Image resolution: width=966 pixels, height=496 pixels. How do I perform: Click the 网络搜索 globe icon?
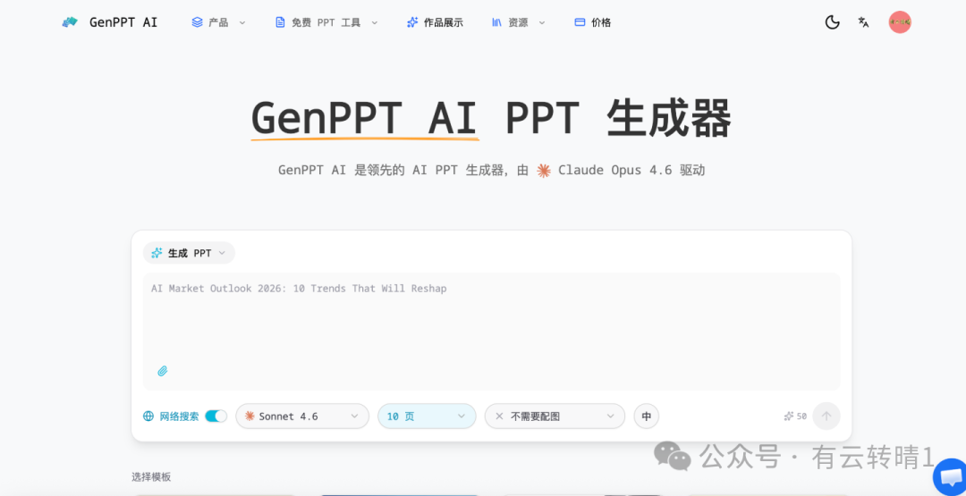click(x=148, y=416)
